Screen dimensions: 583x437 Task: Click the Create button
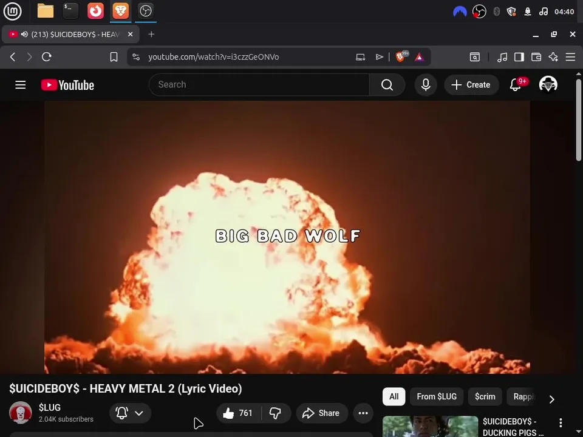471,85
